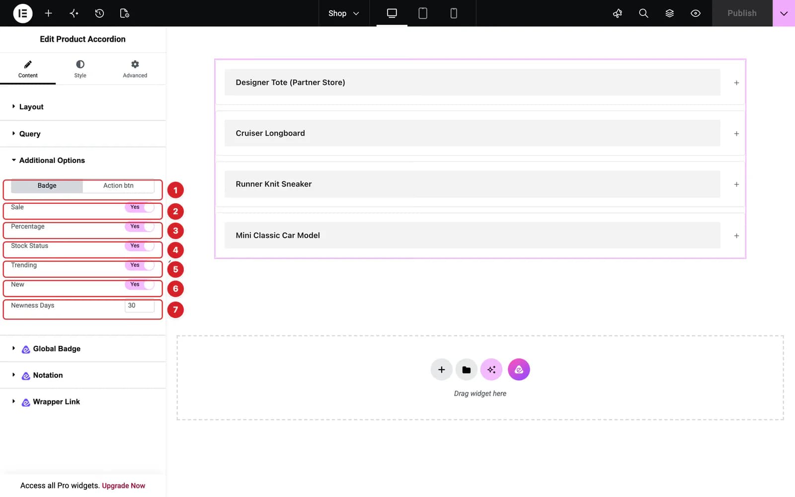Open the What's New megaphone icon

[x=618, y=13]
